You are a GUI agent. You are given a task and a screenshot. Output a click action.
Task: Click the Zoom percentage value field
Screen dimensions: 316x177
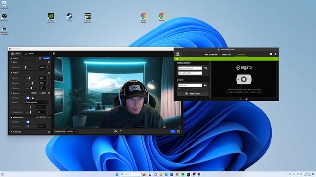pos(42,68)
